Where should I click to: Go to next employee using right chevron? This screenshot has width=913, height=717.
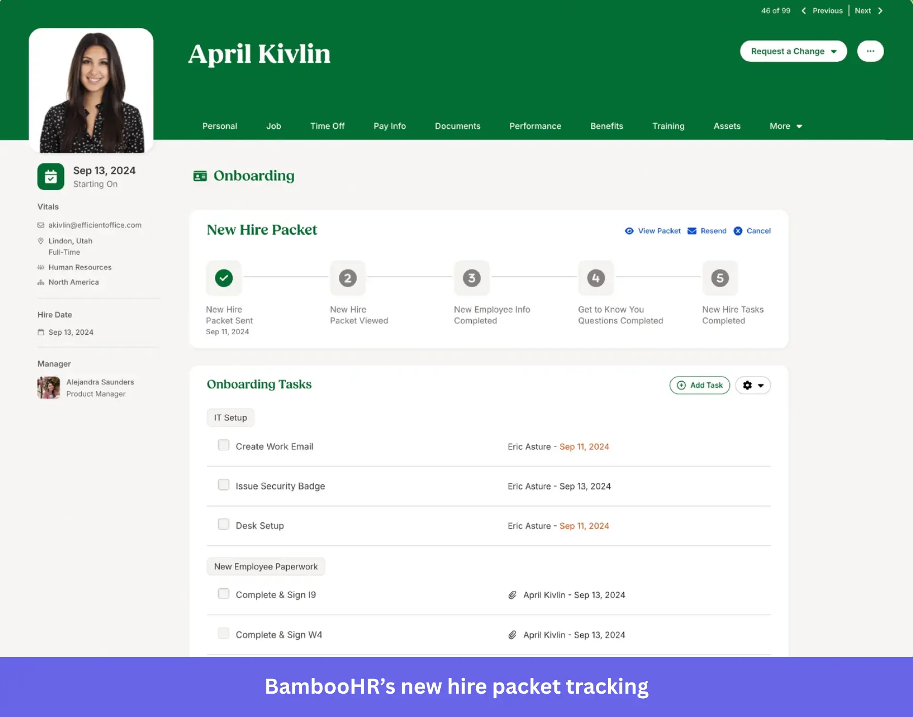(880, 11)
